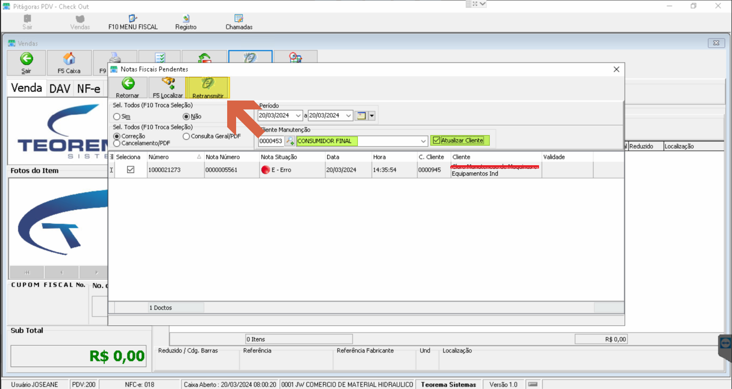Click the client search magnifier icon
The width and height of the screenshot is (732, 389).
(x=289, y=141)
